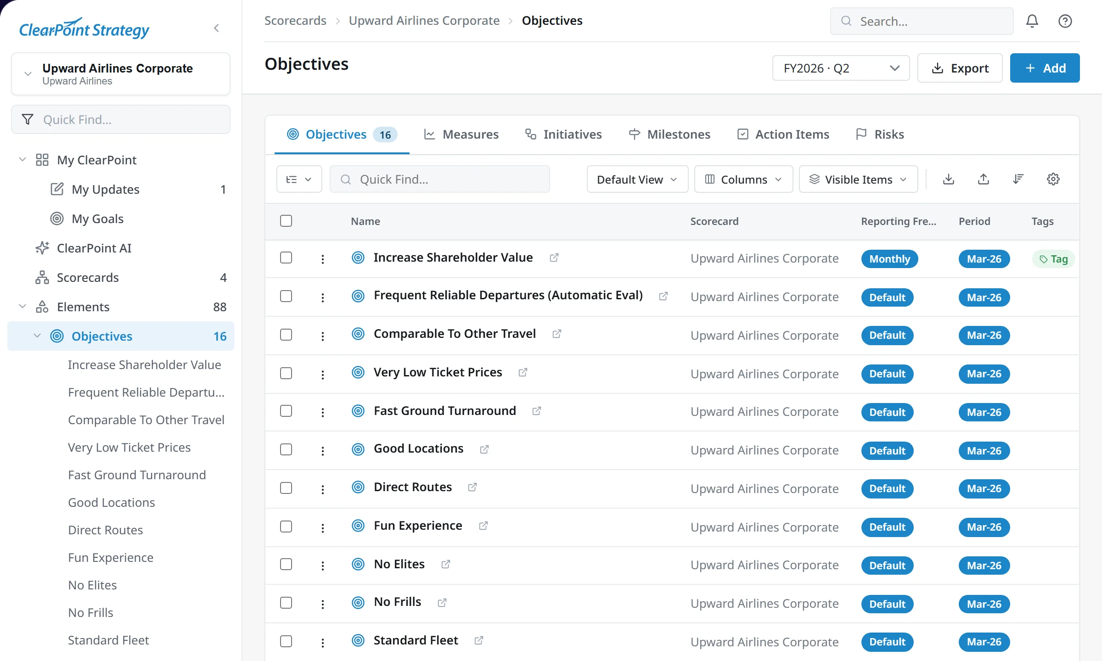Viewport: 1102px width, 661px height.
Task: Open the help question mark icon
Action: pos(1065,21)
